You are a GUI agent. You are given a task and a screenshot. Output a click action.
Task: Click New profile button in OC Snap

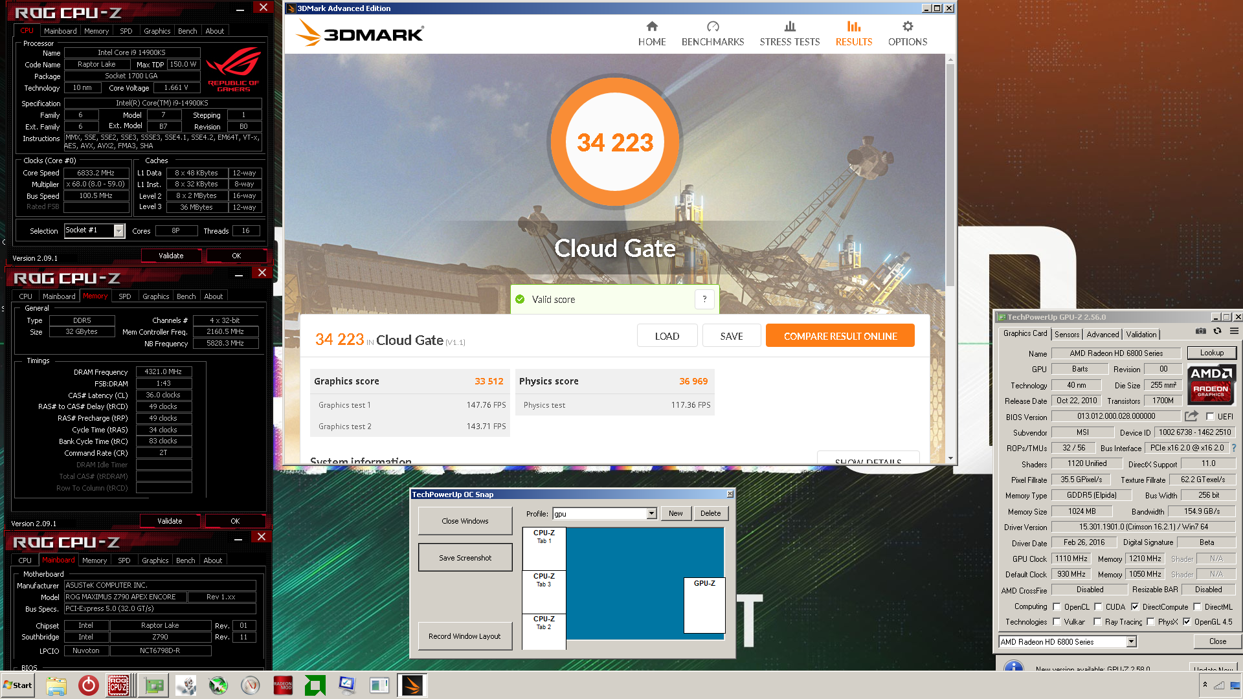tap(676, 513)
